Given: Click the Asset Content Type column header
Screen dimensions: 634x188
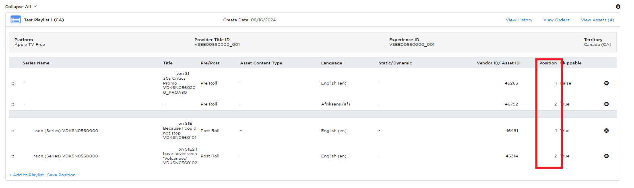Looking at the screenshot, I should point(261,63).
